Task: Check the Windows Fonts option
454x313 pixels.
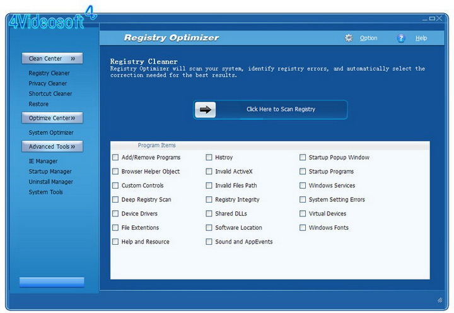Action: (303, 228)
